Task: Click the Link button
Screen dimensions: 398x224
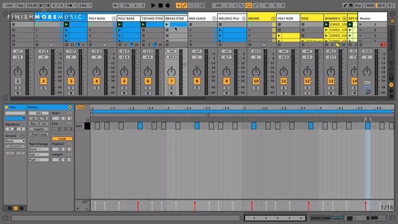Action: 9,6
